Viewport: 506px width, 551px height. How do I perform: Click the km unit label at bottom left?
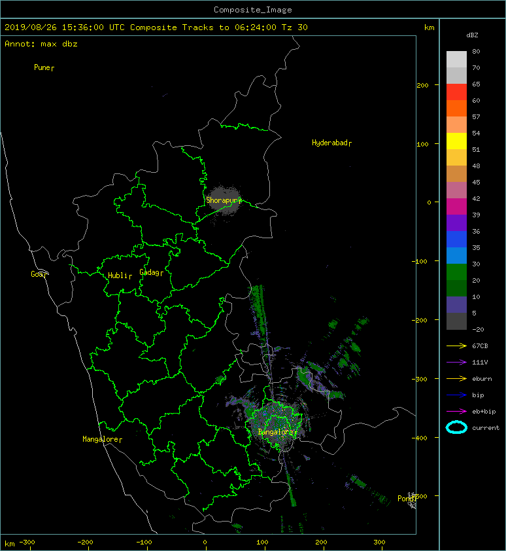[x=10, y=544]
